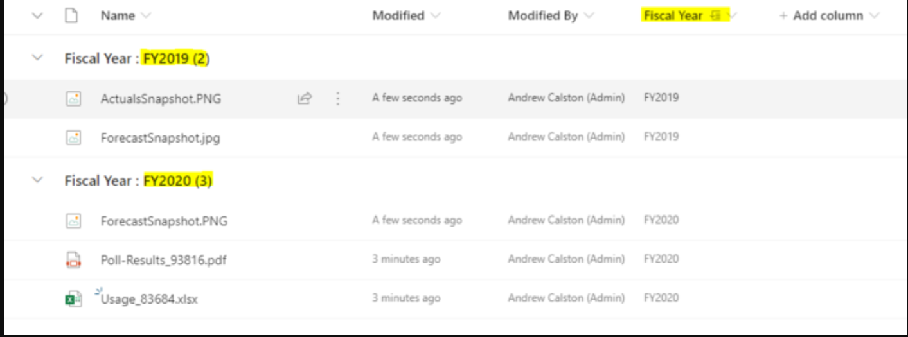Open the three-dot menu for ActualsSnapshot.PNG
This screenshot has width=908, height=337.
[x=338, y=98]
